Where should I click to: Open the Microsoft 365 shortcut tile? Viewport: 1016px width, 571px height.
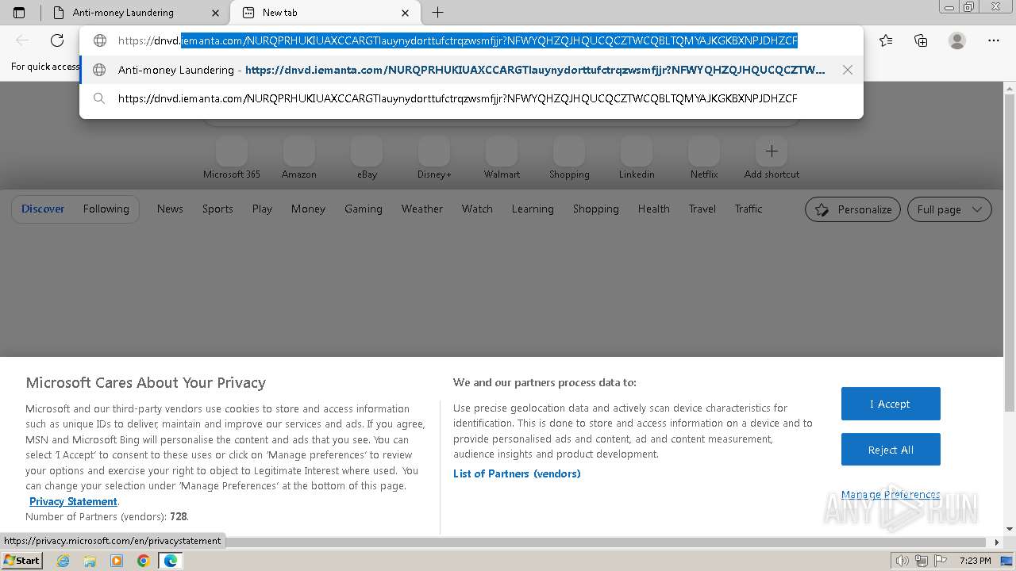pos(232,158)
